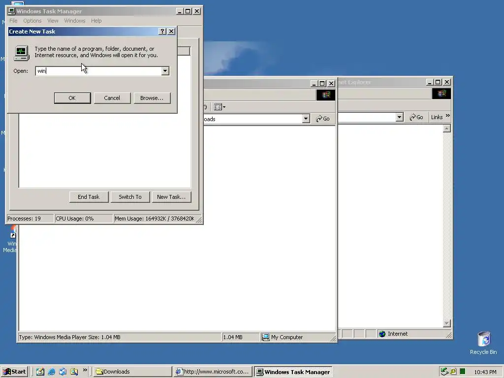Click the Links toolbar label in Internet Explorer

click(x=437, y=117)
